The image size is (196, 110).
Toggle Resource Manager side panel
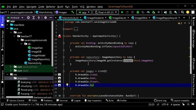pos(2,40)
